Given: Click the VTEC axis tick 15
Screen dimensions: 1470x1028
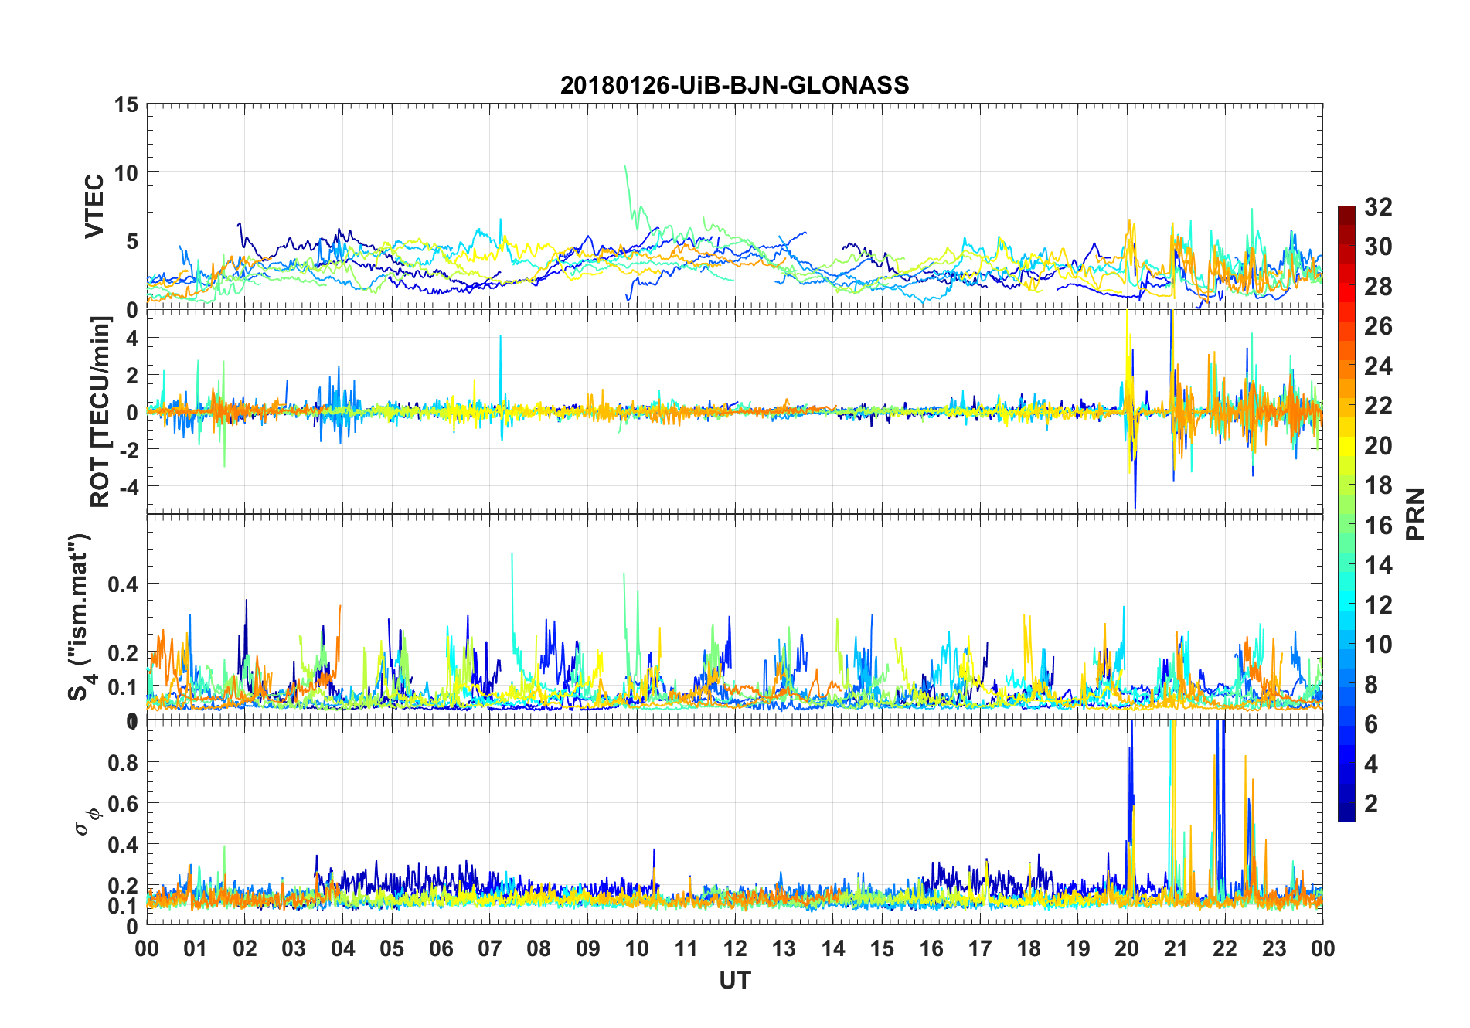Looking at the screenshot, I should [x=126, y=104].
